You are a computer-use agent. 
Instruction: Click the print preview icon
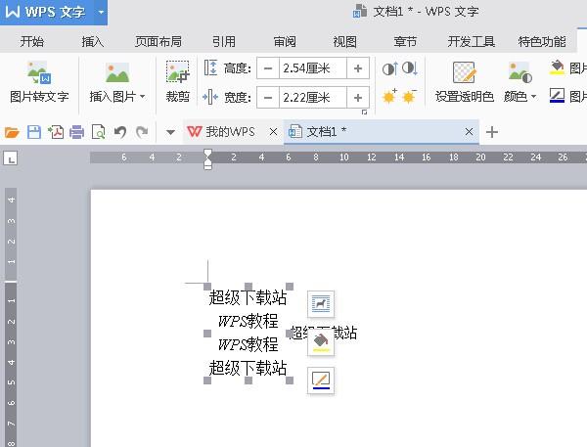99,132
